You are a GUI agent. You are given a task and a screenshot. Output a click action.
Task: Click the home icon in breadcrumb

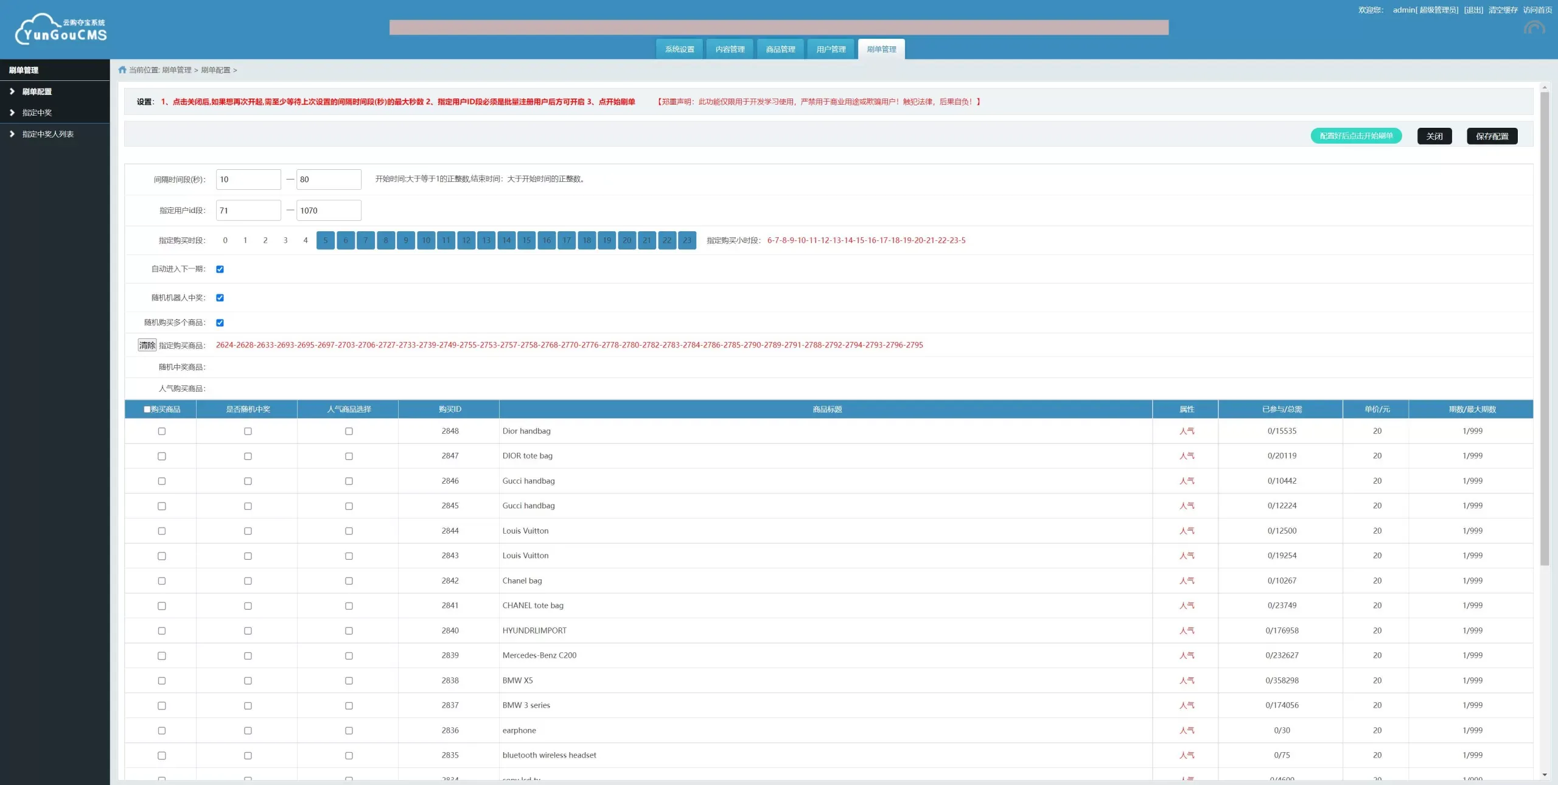(122, 70)
